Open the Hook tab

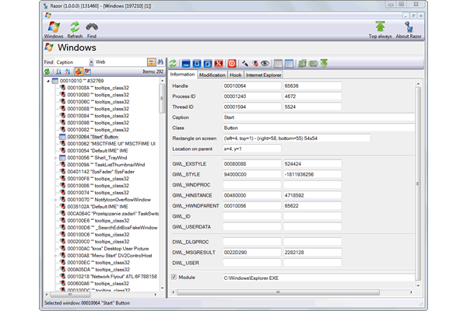236,75
